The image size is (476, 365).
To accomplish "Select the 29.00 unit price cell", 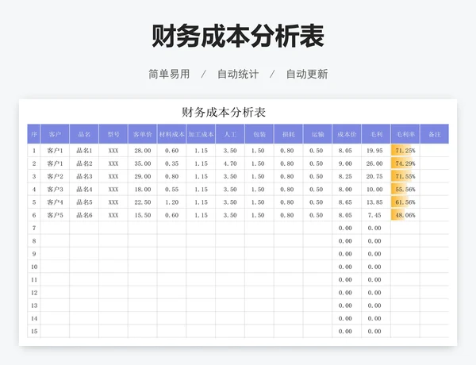I will tap(142, 176).
